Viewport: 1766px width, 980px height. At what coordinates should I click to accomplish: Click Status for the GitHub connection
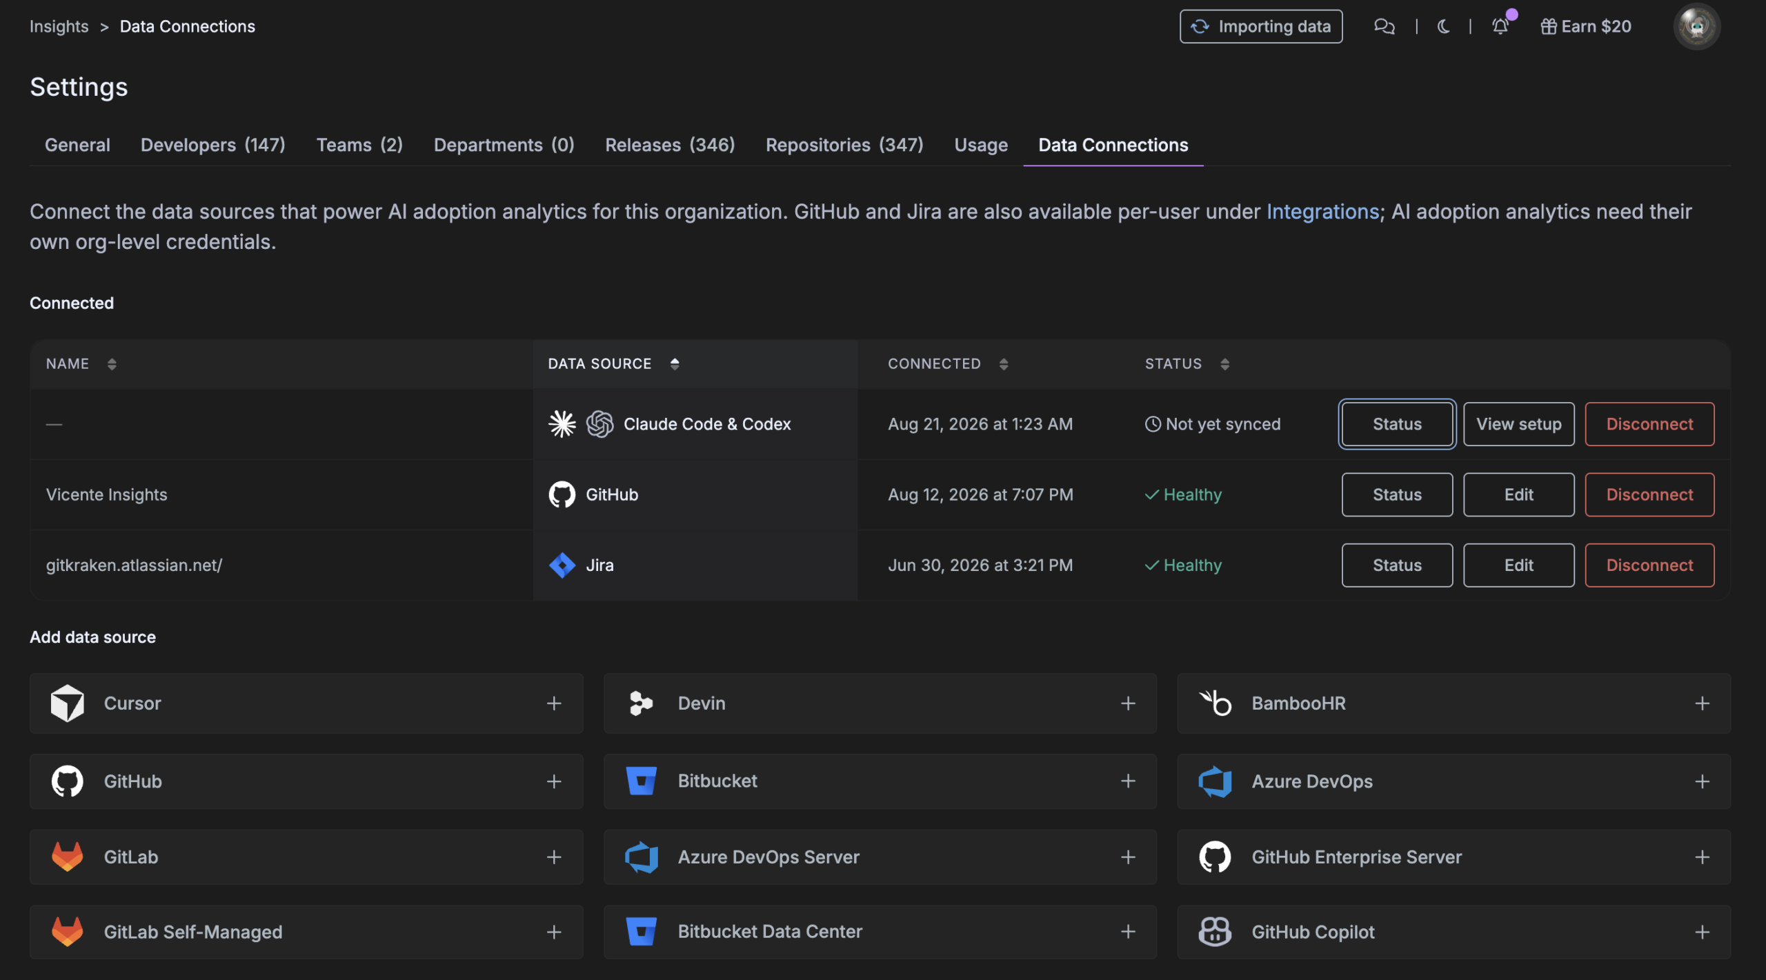click(1397, 494)
